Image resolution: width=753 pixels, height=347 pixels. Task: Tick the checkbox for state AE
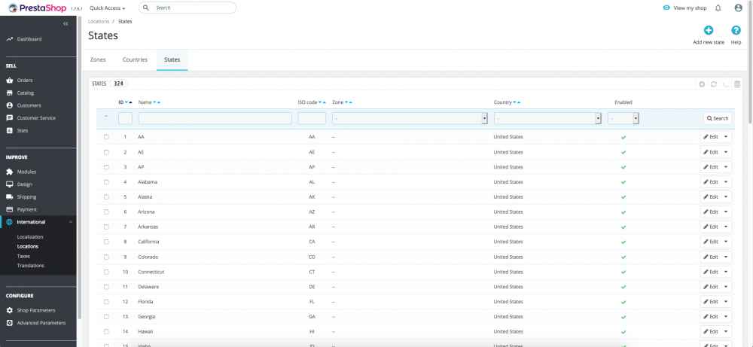click(x=106, y=151)
